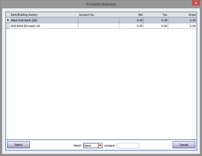The image size is (202, 156).
Task: Focus the contains search input field
Action: pos(128,146)
